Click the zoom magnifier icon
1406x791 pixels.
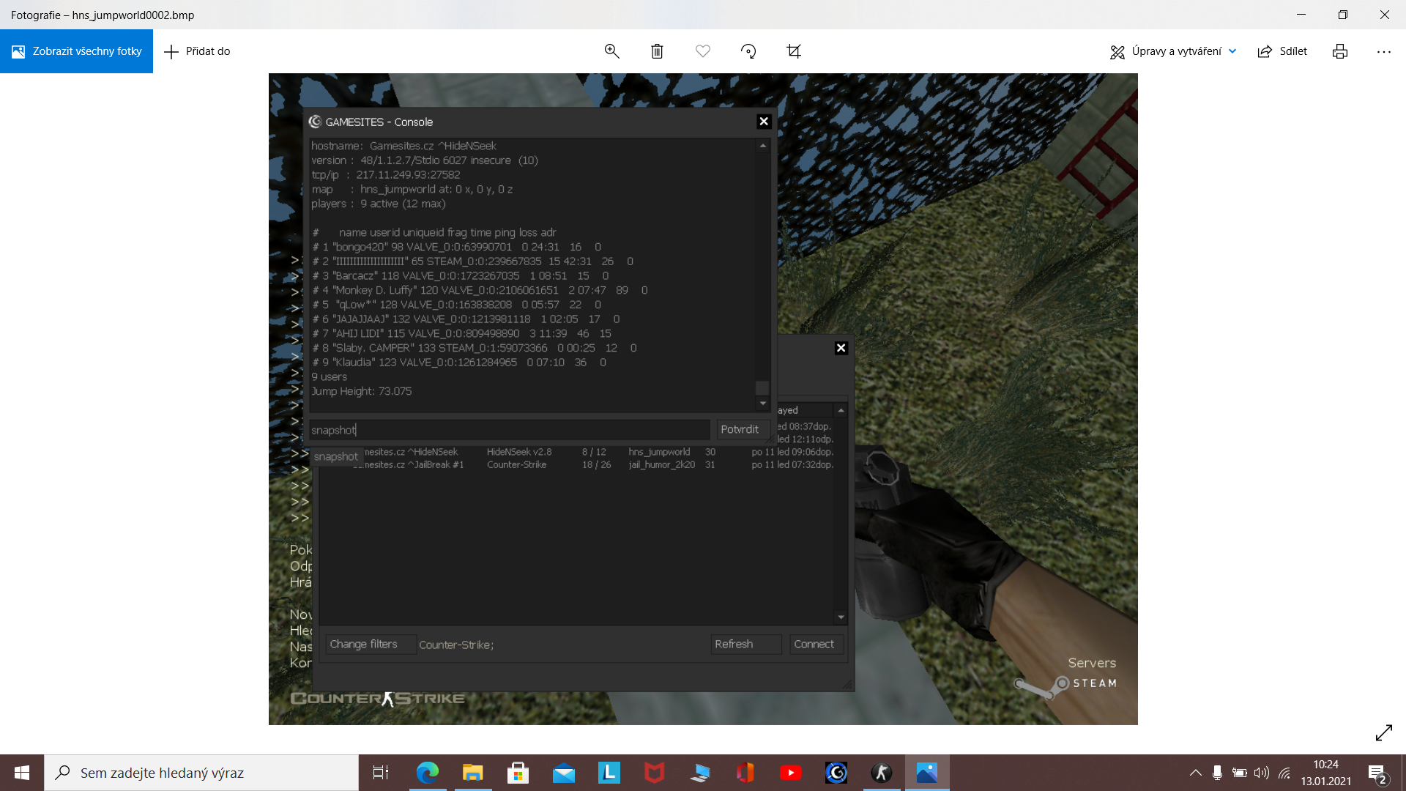(611, 51)
